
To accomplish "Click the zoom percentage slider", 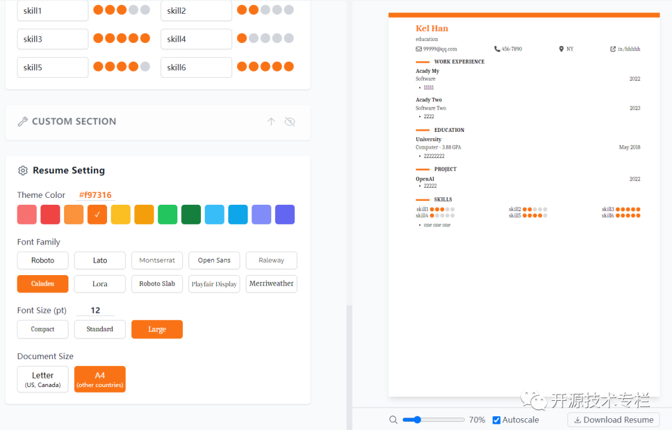I will pyautogui.click(x=433, y=419).
